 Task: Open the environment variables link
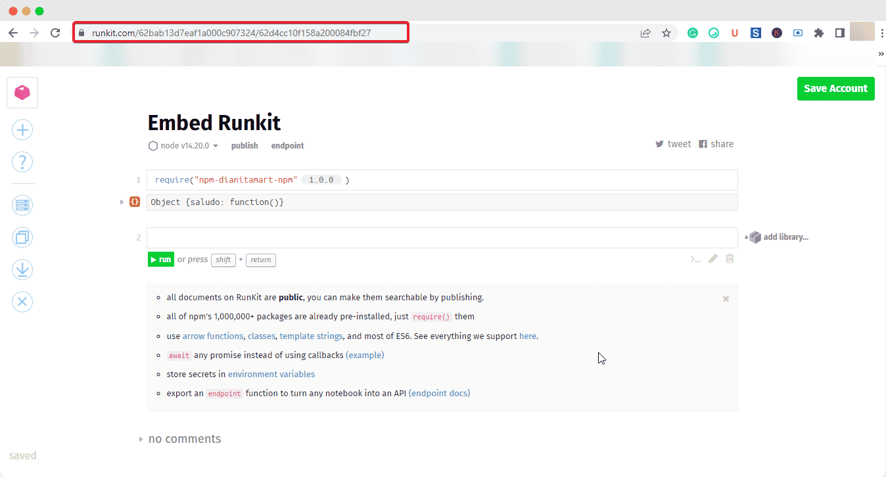pos(271,374)
